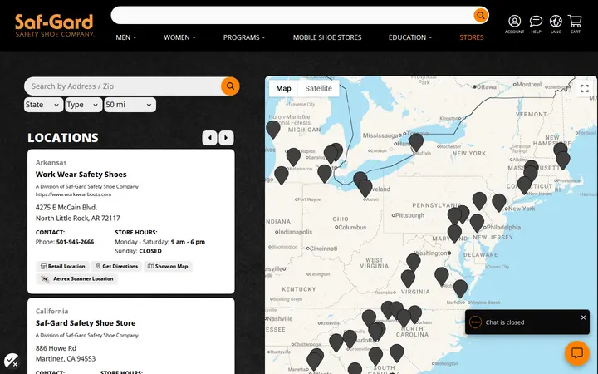Screen dimensions: 598x374
Task: Expand the PROGRAMS menu
Action: pos(244,37)
